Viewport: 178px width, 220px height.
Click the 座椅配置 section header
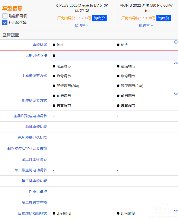11,35
